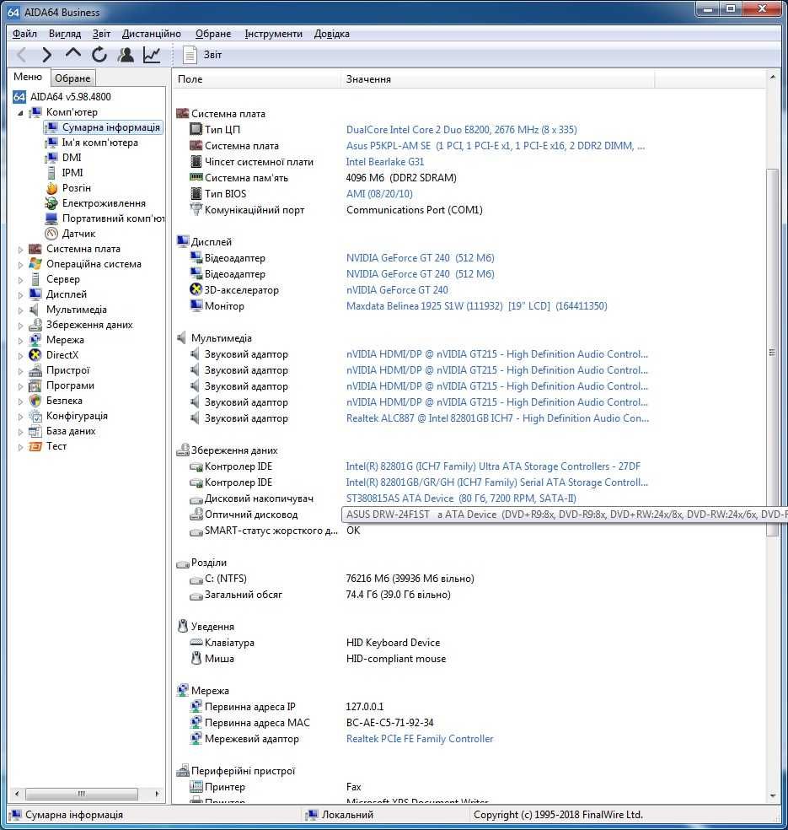Image resolution: width=788 pixels, height=830 pixels.
Task: Open user management icon in toolbar
Action: (126, 55)
